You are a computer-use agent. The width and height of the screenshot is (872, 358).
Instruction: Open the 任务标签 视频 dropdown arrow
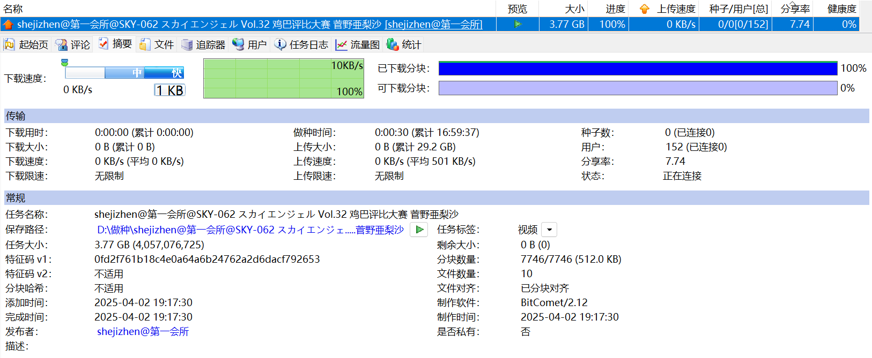[x=549, y=230]
